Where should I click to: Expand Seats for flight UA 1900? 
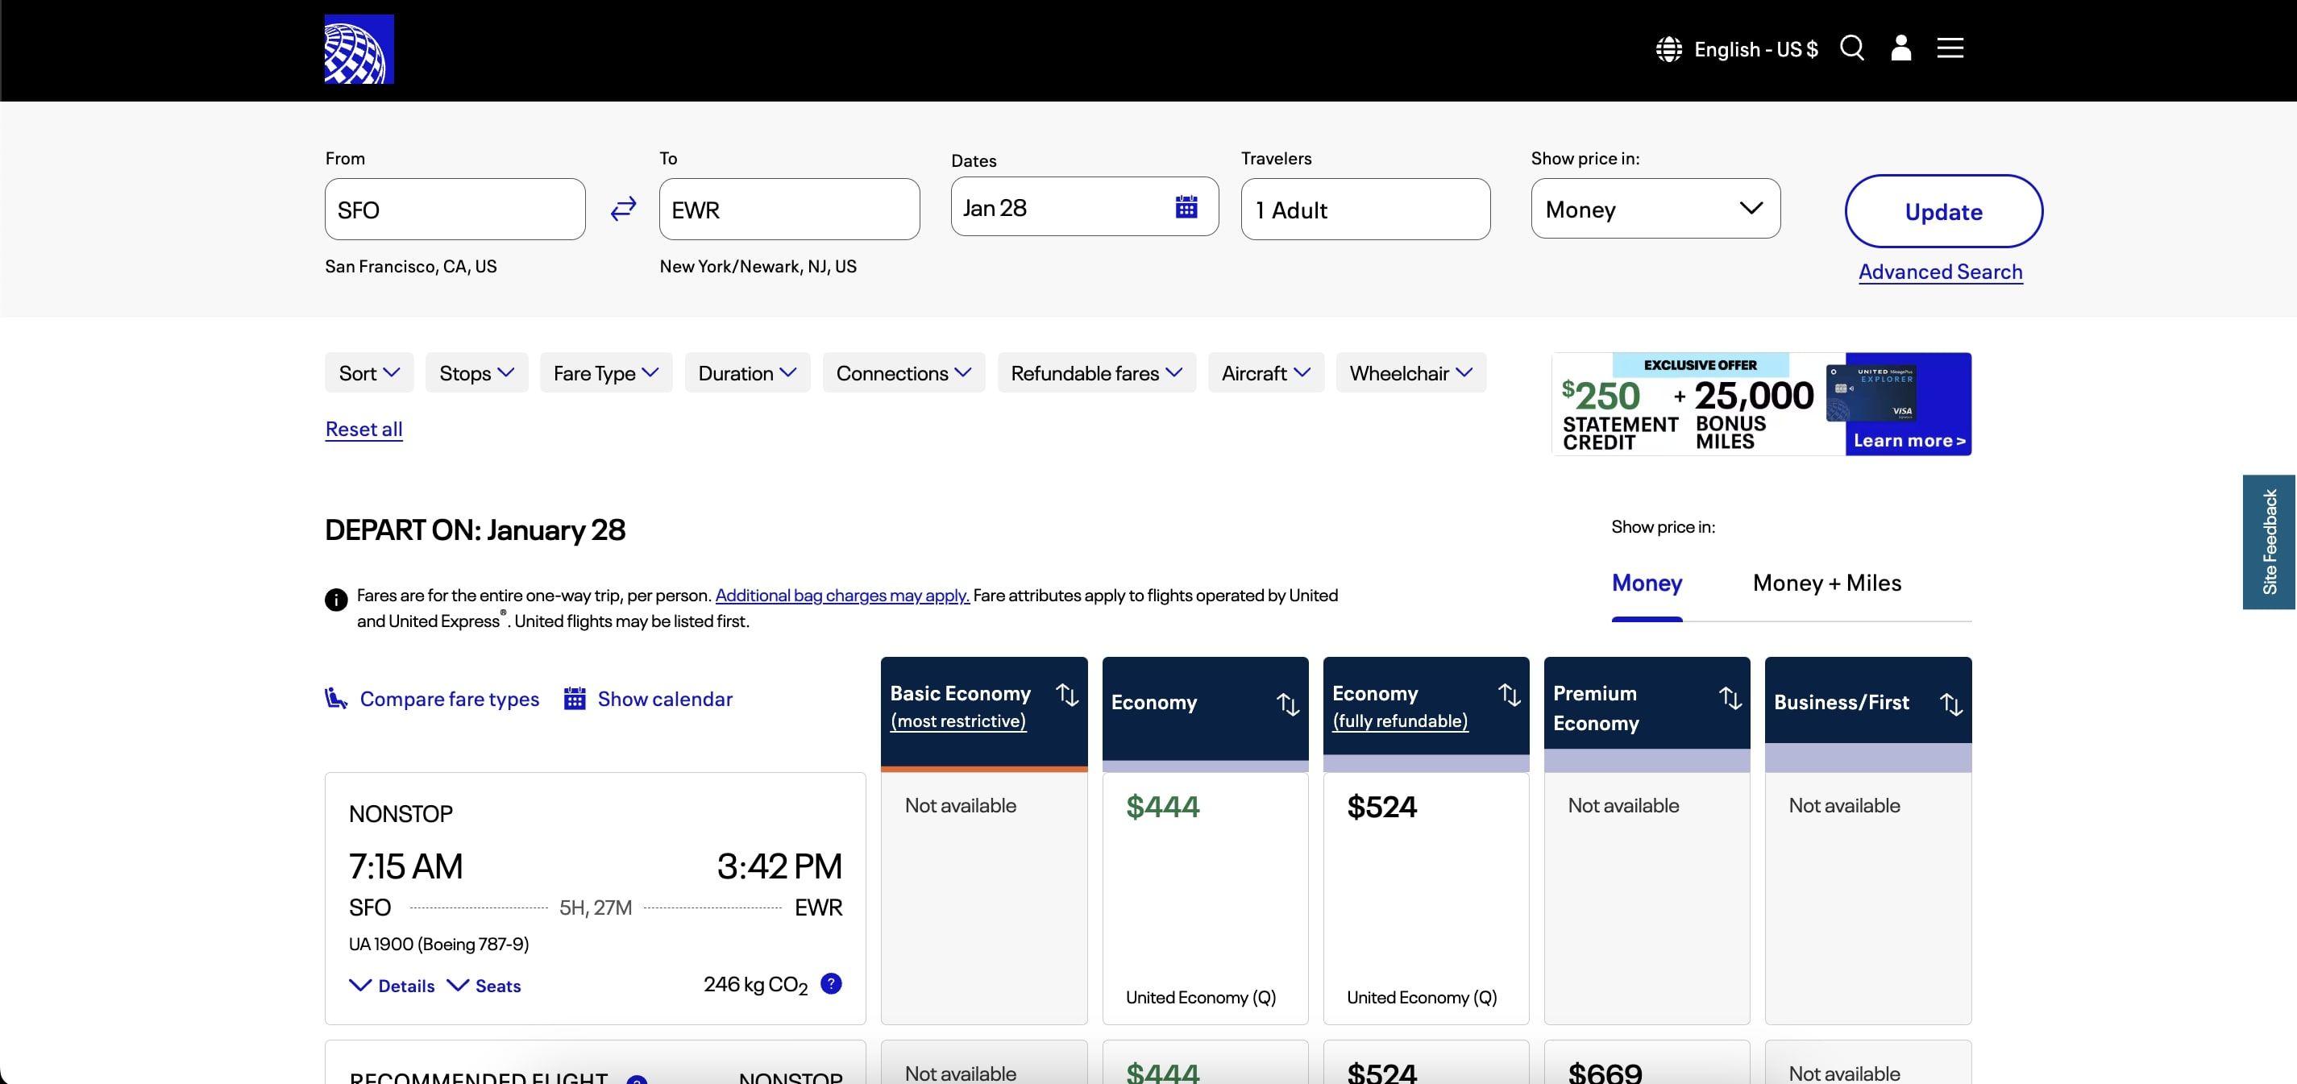point(484,985)
